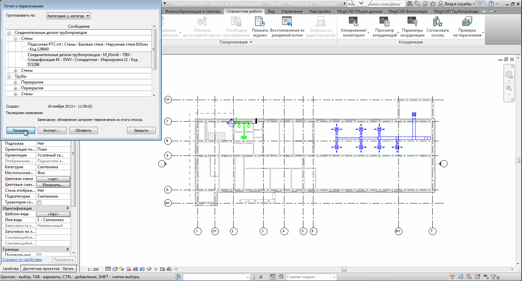Viewport: 522px width, 281px height.
Task: Switch to the Управление ribbon tab
Action: [292, 11]
